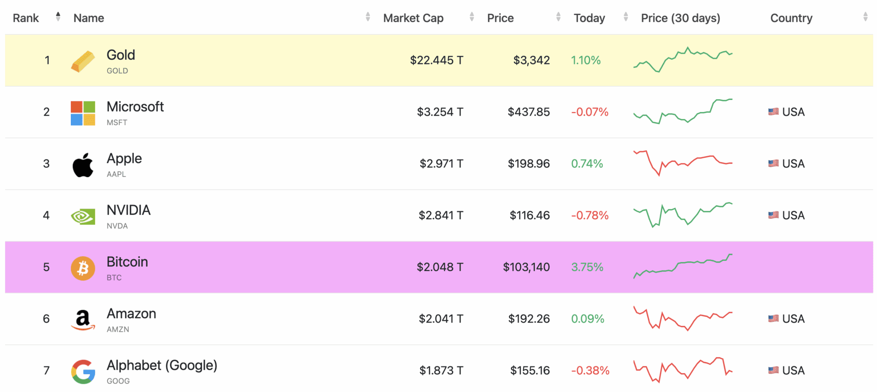Click the $437.85 Microsoft price

click(x=528, y=112)
